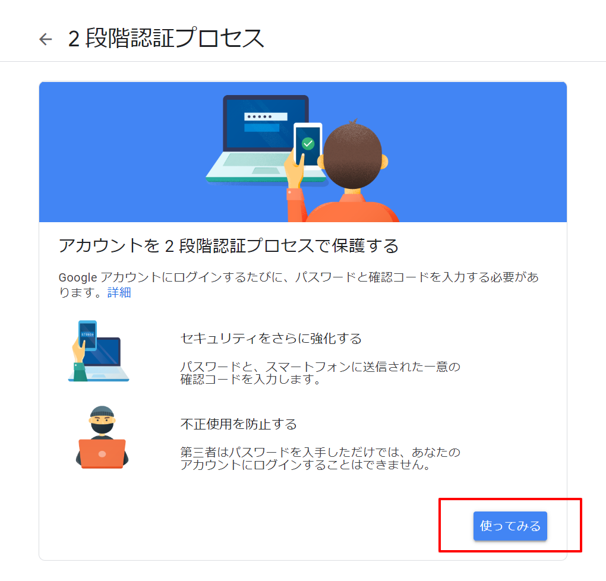606x581 pixels.
Task: Click the small phone showing a verification code
Action: point(87,335)
